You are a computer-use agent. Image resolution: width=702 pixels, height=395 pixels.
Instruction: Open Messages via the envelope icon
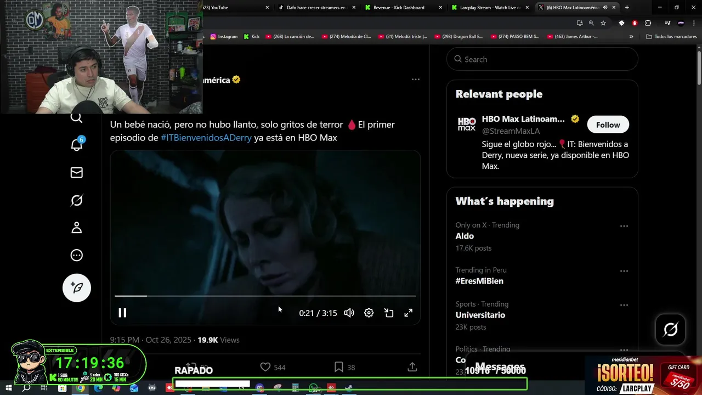(77, 173)
